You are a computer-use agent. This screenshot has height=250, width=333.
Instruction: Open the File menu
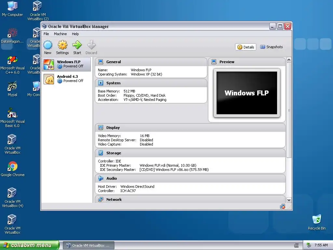(x=46, y=34)
